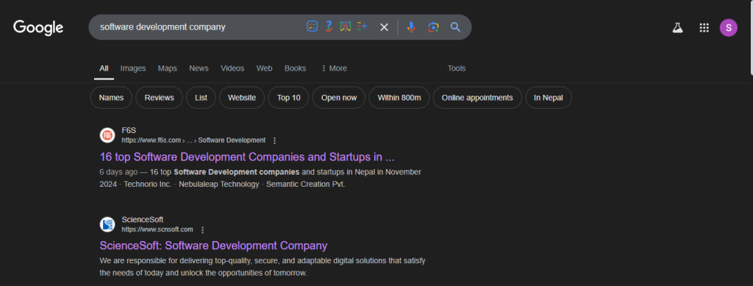753x286 pixels.
Task: Click the compare columns icon in search bar
Action: [346, 27]
